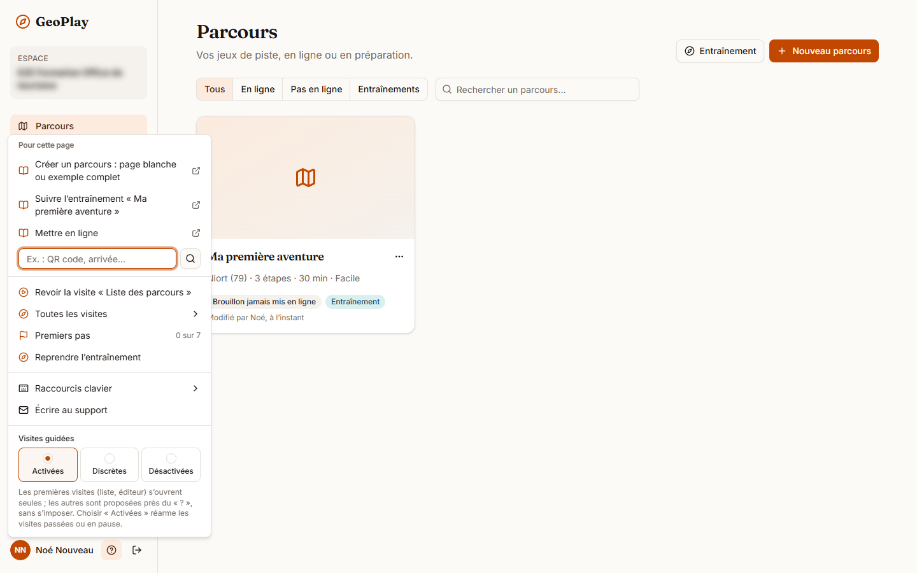Open 'Parcours' in the sidebar navigation

coord(78,125)
